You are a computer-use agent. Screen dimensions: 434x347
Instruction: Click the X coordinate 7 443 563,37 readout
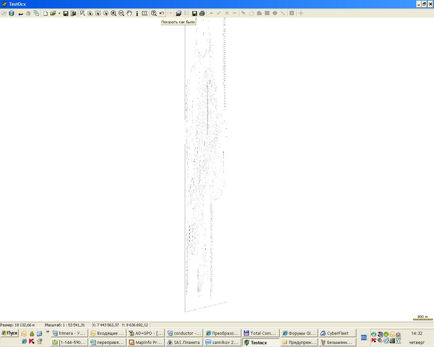106,325
